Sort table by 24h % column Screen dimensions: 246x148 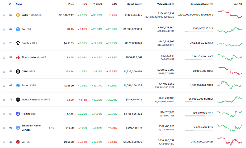(x=98, y=4)
